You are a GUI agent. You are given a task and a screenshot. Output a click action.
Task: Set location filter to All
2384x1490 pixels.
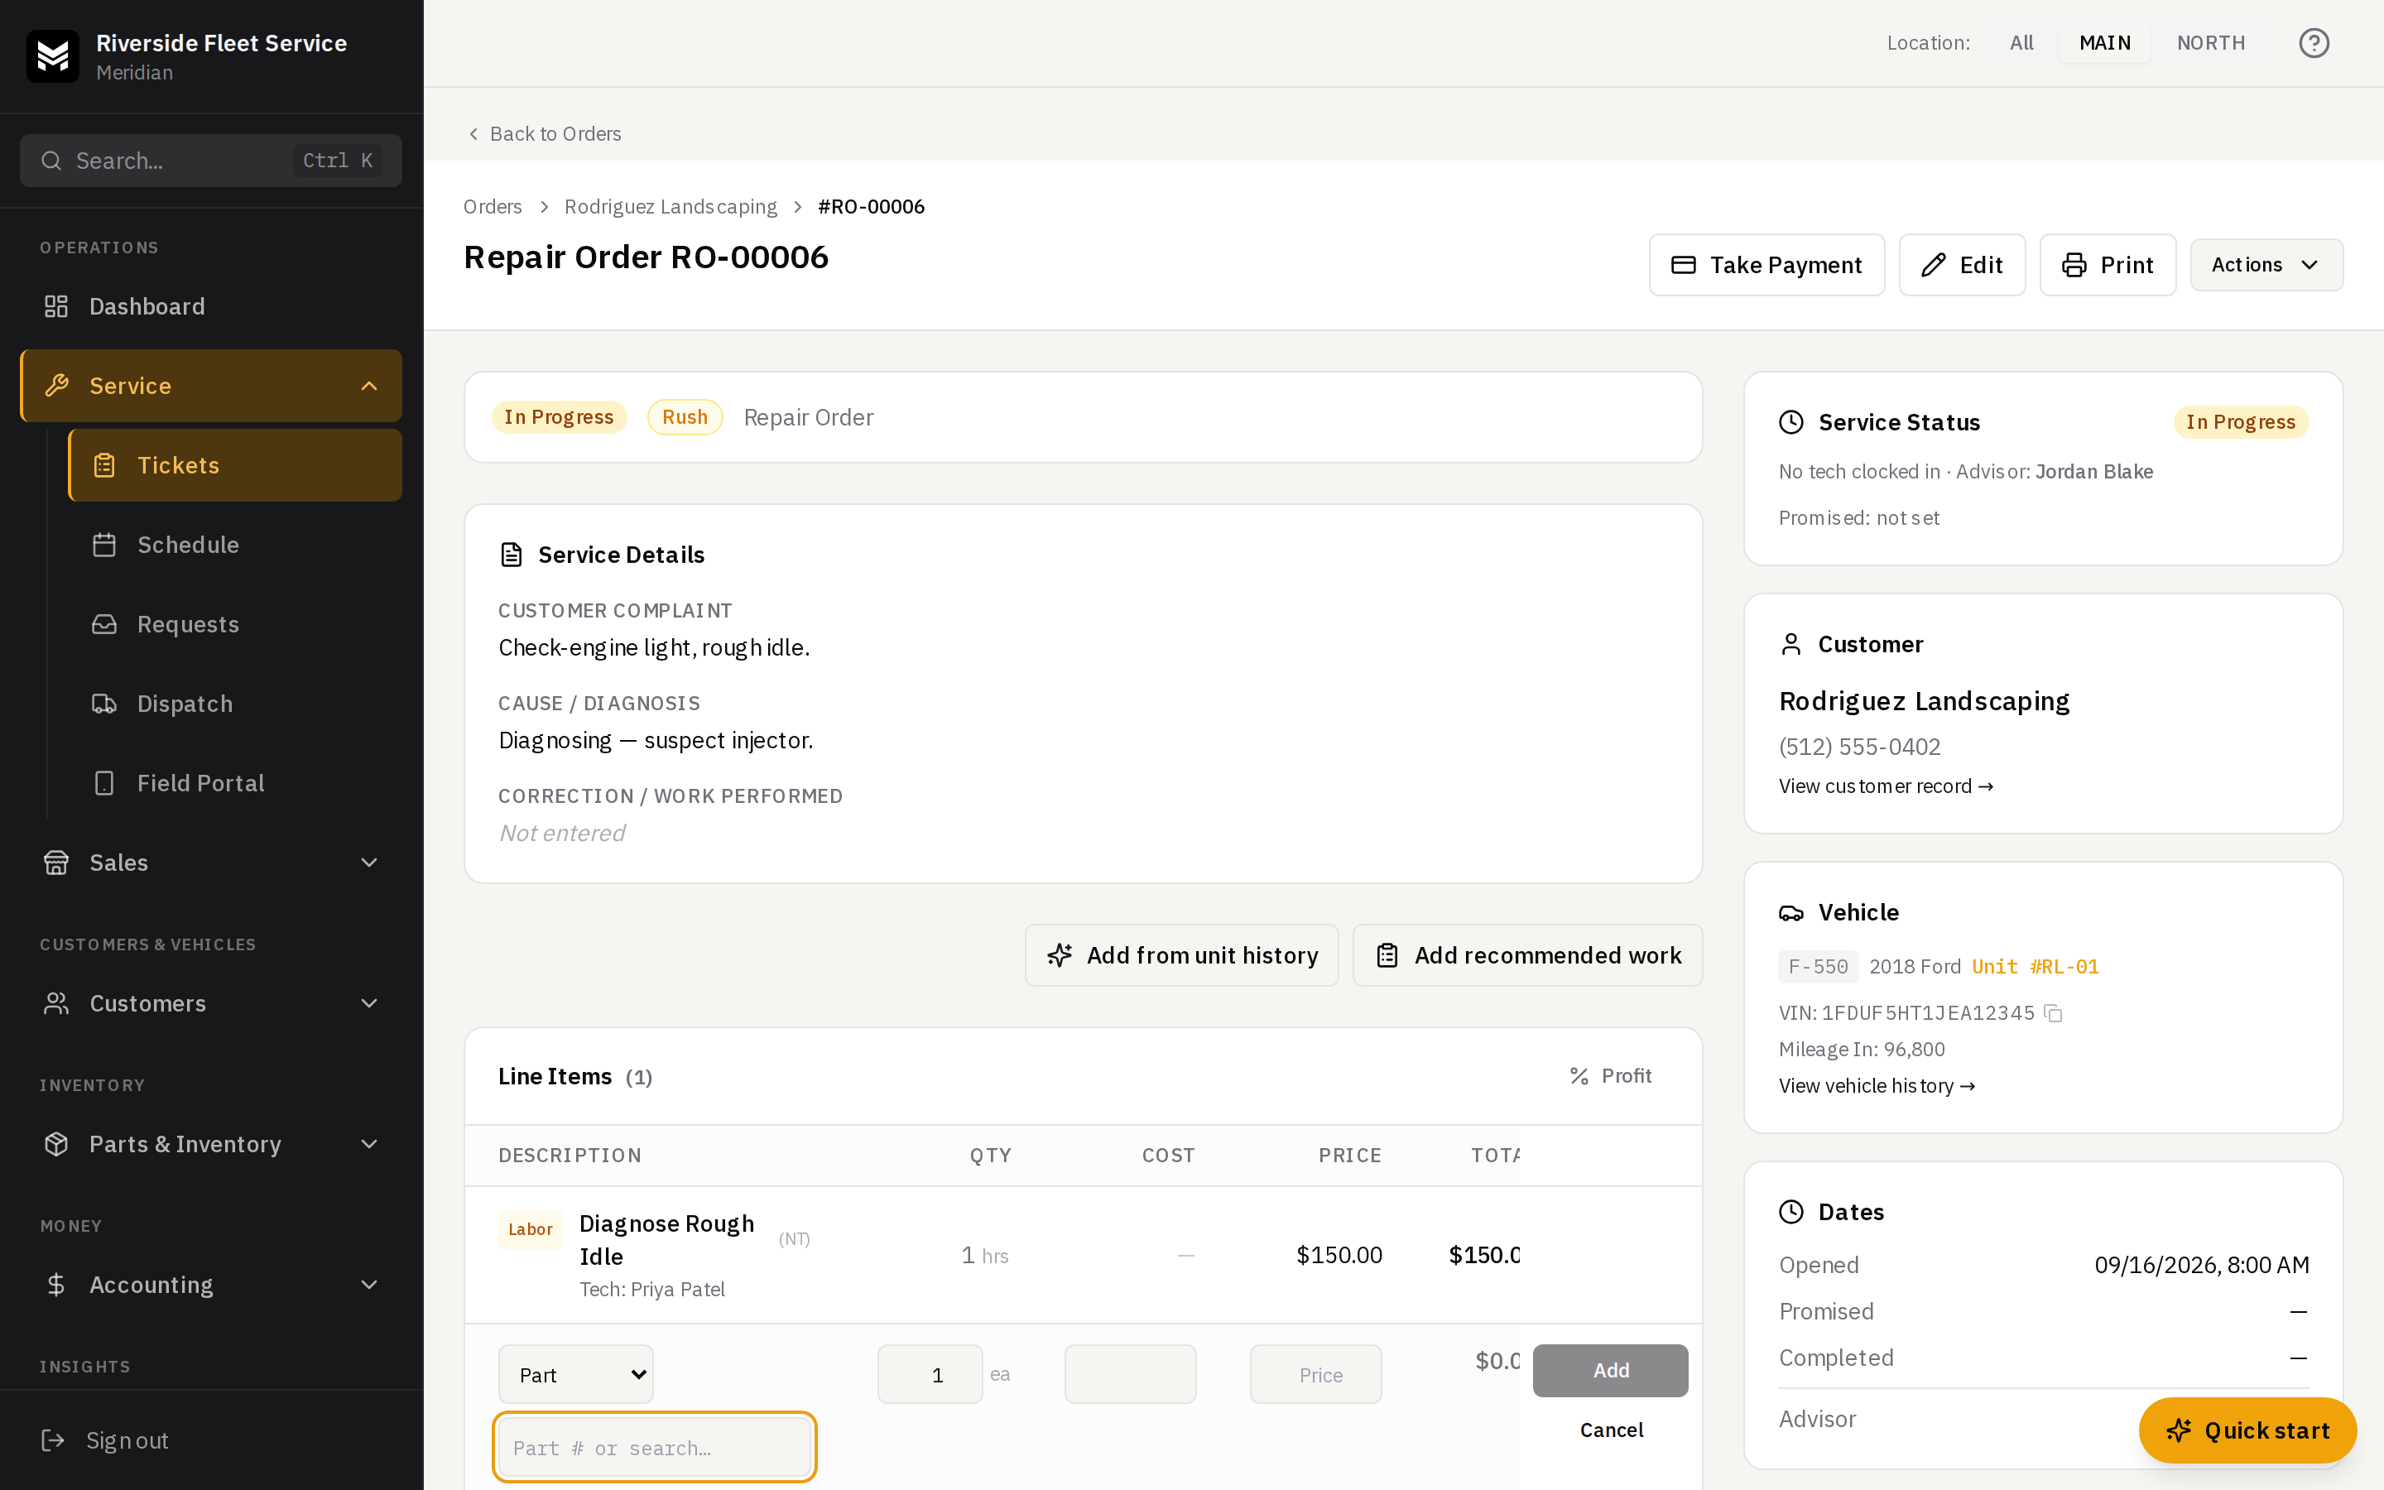tap(2021, 43)
